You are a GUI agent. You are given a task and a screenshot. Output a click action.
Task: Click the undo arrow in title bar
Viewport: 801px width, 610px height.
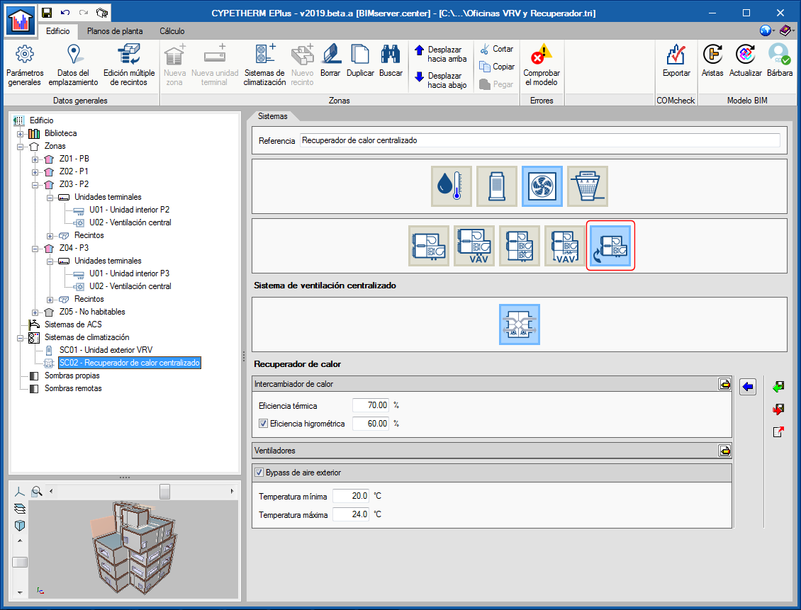[x=65, y=13]
